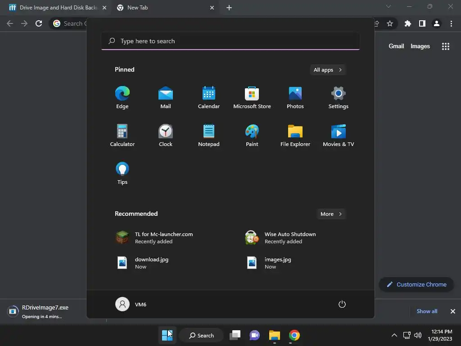Open the Google Images link
The height and width of the screenshot is (346, 461).
420,46
